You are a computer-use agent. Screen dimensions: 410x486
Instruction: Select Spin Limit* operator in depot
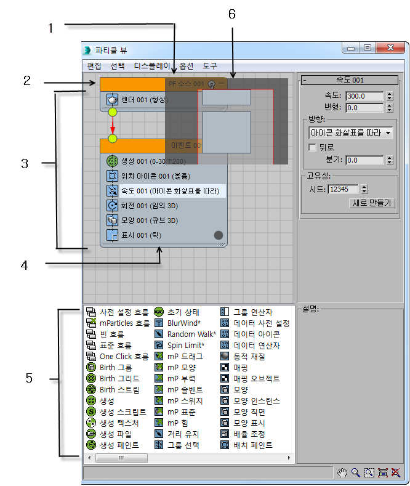pos(180,346)
